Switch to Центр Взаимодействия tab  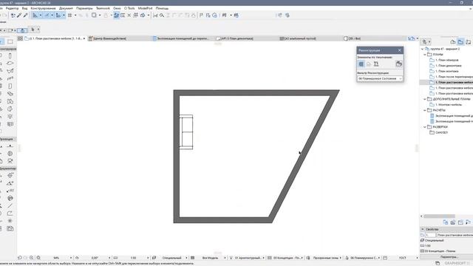click(x=109, y=38)
